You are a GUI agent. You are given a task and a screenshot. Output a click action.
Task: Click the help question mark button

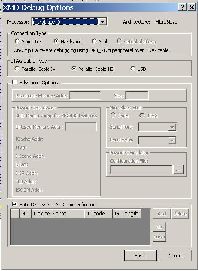182,7
